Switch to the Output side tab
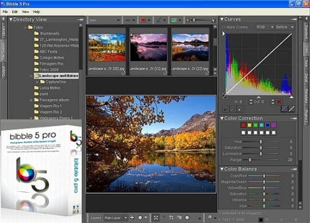The image size is (310, 223). pyautogui.click(x=3, y=71)
